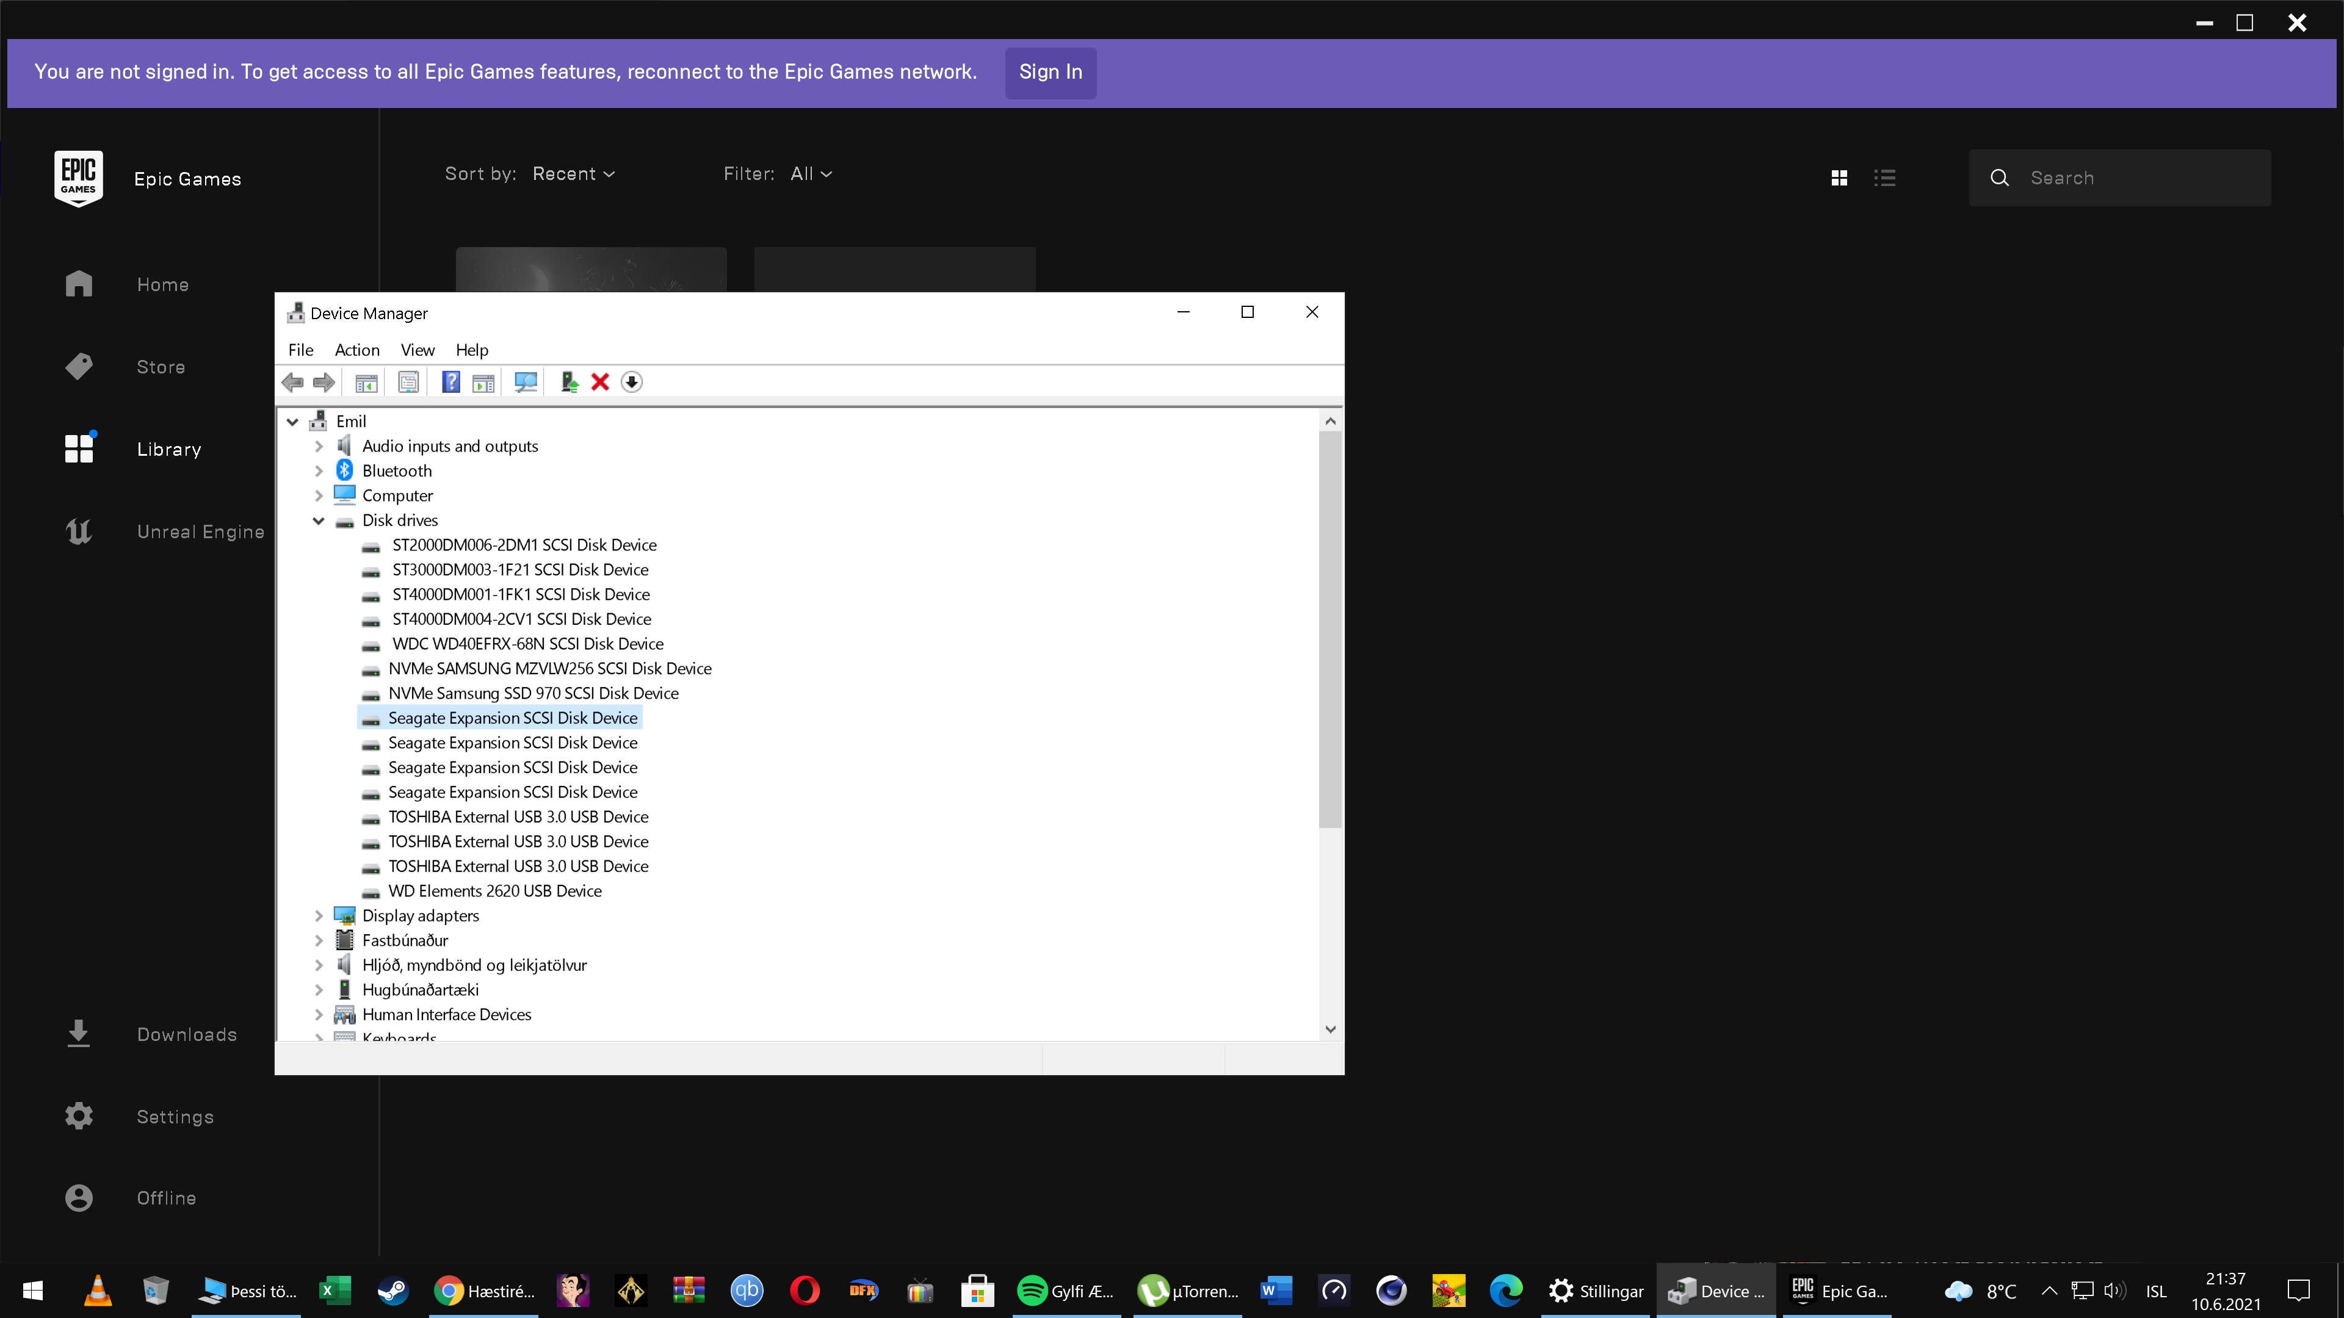
Task: Open the Filter All dropdown
Action: click(x=810, y=174)
